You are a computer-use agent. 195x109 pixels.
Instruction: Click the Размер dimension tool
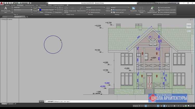[35, 9]
